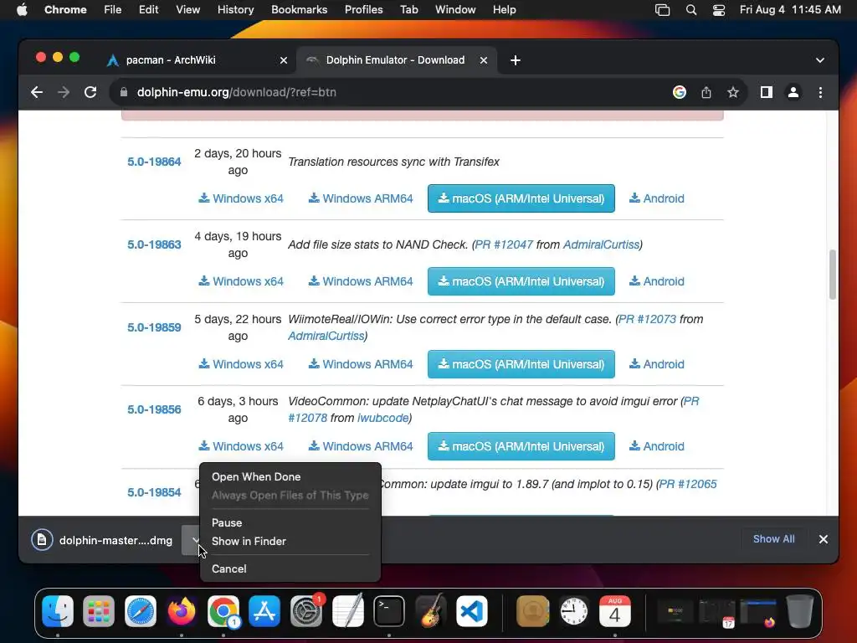Bookmark this page with the star icon
857x643 pixels.
733,92
